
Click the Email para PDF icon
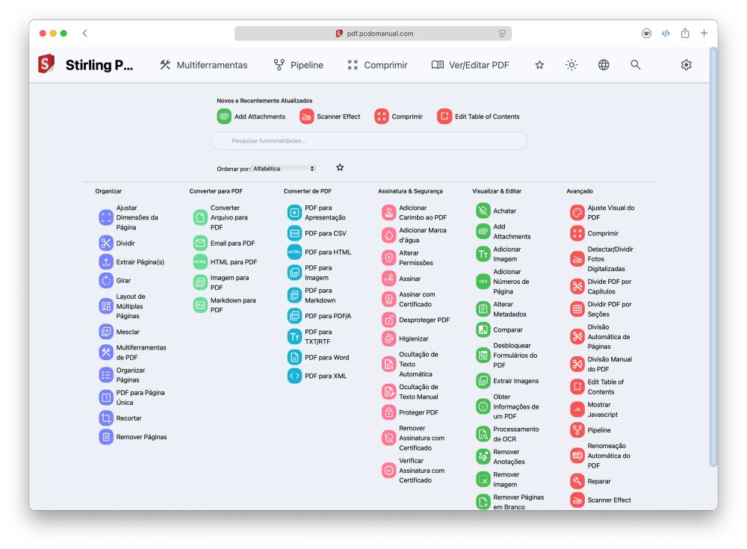(200, 243)
